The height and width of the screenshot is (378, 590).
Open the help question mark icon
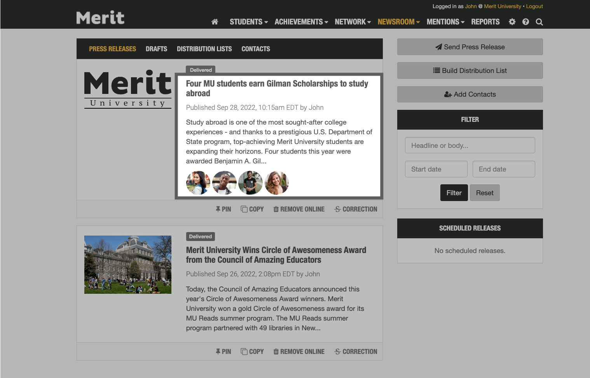525,22
